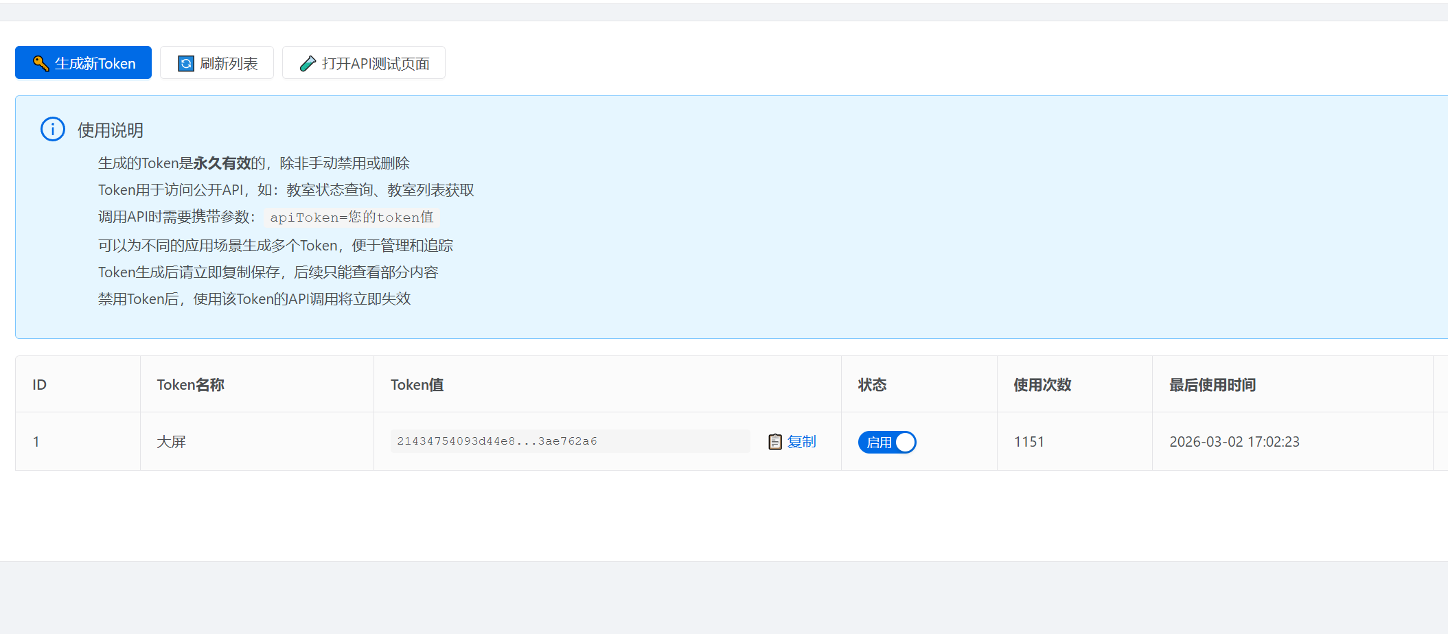Disable the 启用 switch for 大屏 token

tap(887, 443)
